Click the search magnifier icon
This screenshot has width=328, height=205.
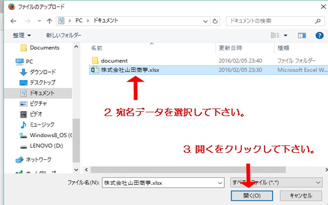coord(318,21)
